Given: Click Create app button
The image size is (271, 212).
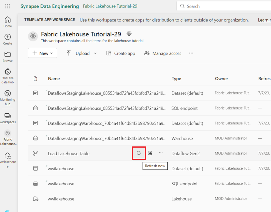Looking at the screenshot, I should [x=121, y=53].
